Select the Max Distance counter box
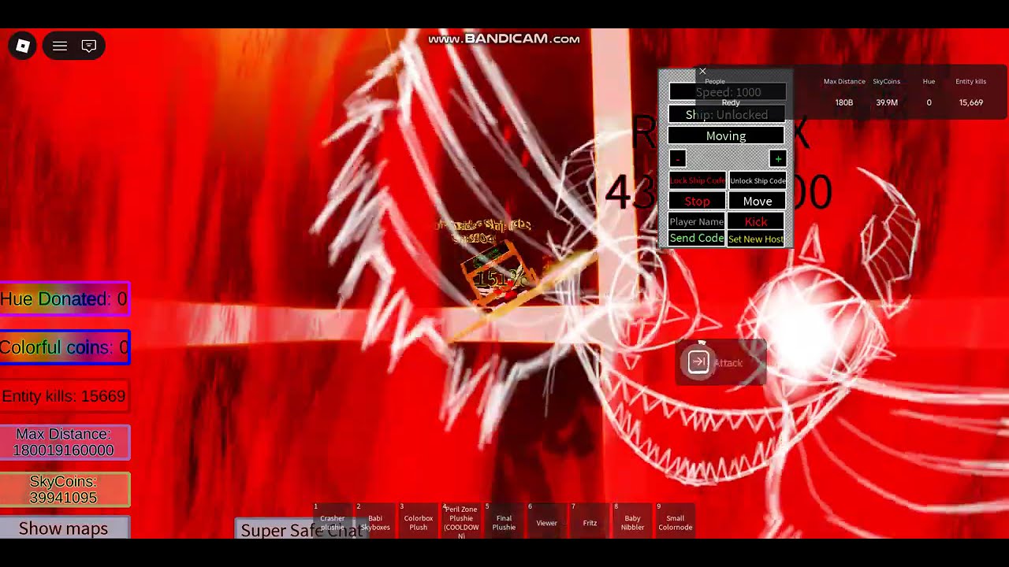The image size is (1009, 567). pyautogui.click(x=65, y=442)
